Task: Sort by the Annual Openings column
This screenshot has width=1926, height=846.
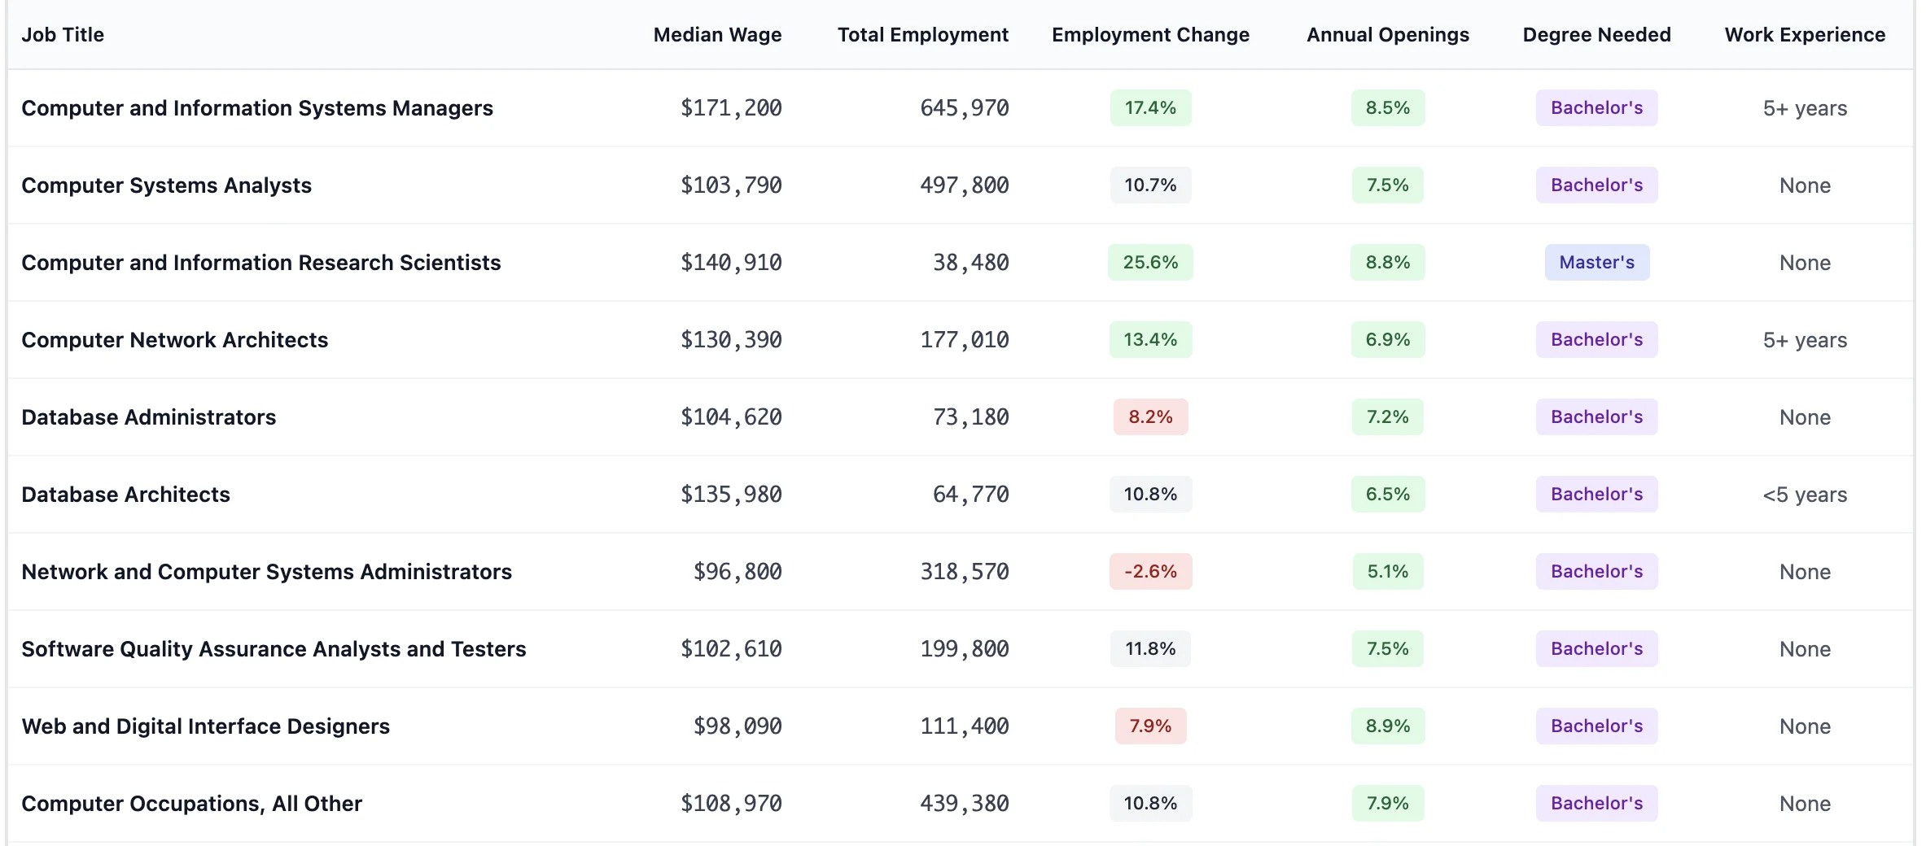Action: (x=1387, y=34)
